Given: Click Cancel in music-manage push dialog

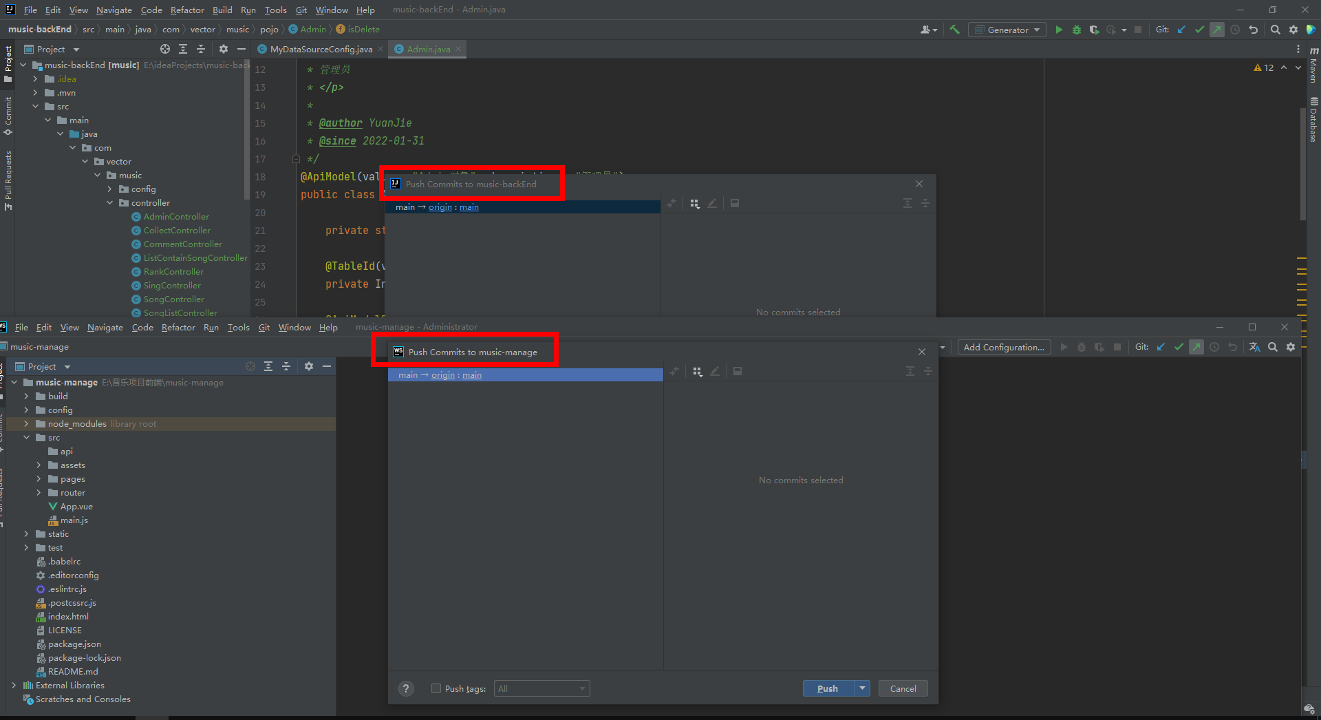Looking at the screenshot, I should (903, 688).
